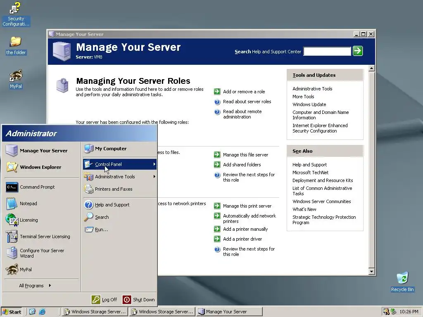Click Notepad icon in Start menu
The height and width of the screenshot is (317, 423).
click(x=12, y=203)
